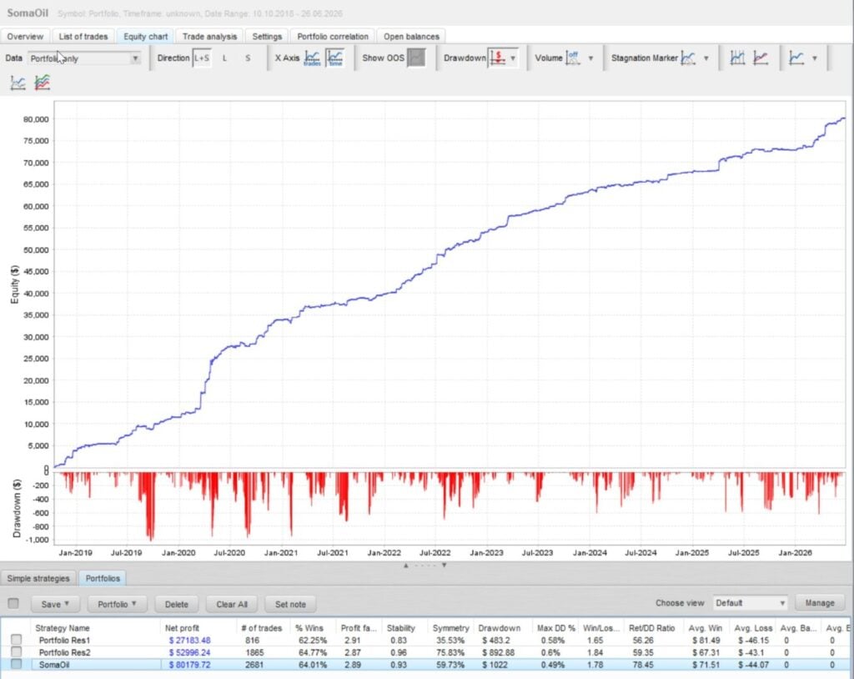Click the Delete button
854x679 pixels.
pos(177,604)
